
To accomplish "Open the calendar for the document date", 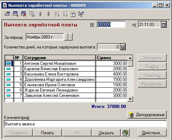I will tap(164, 25).
